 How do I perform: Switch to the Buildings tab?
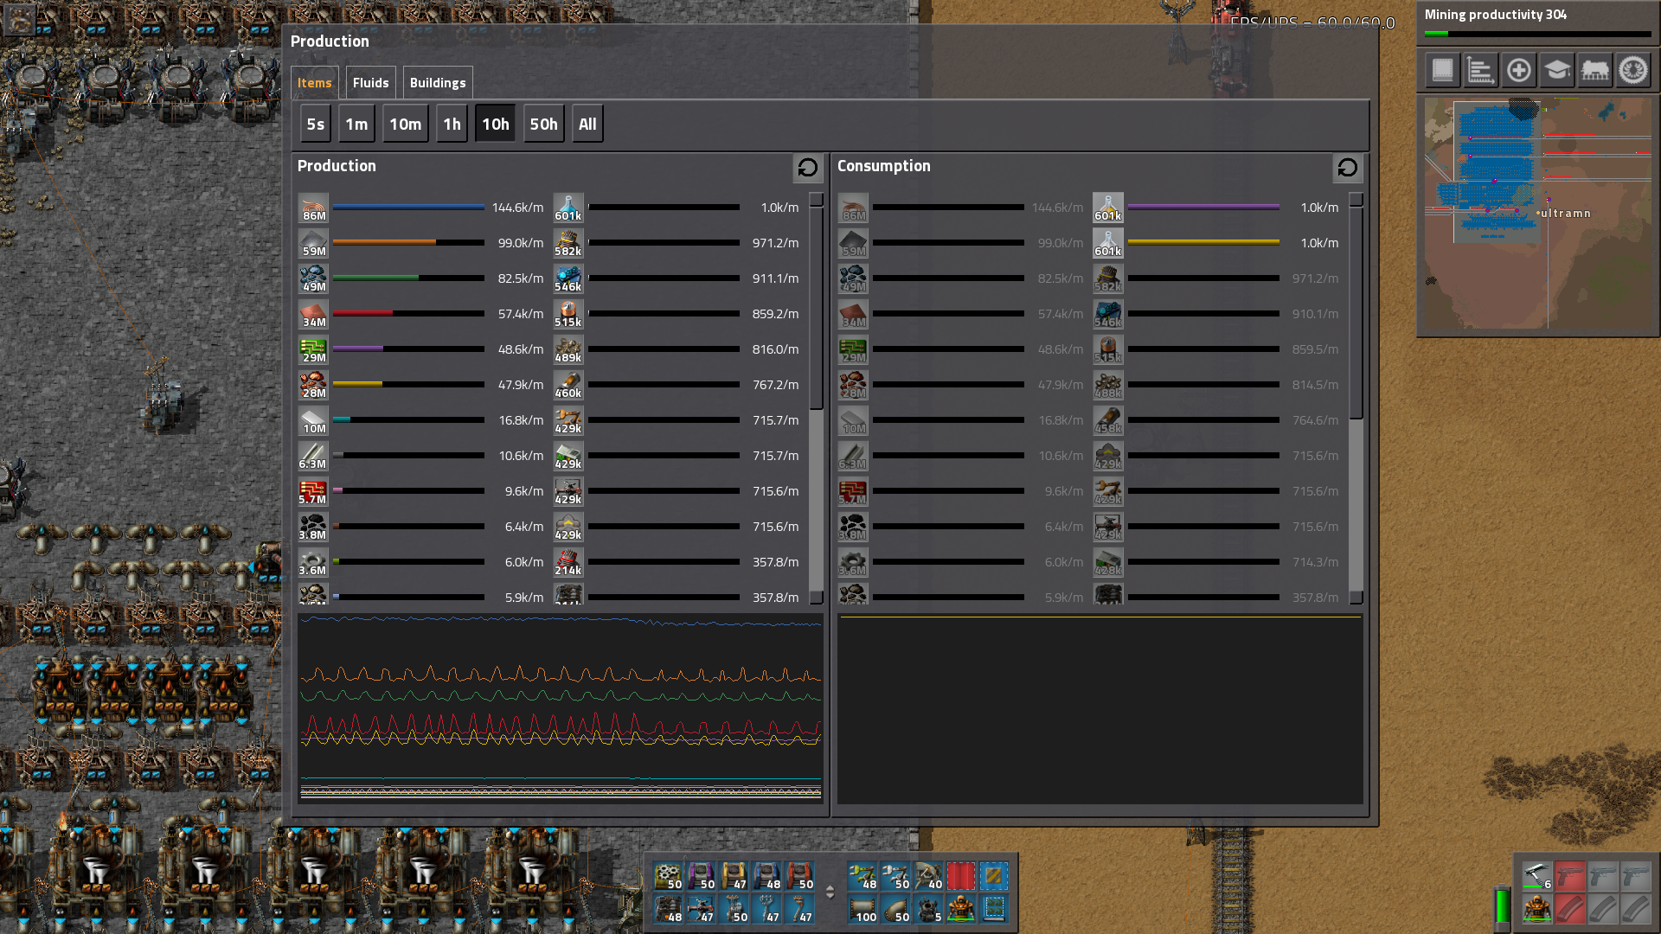coord(437,83)
